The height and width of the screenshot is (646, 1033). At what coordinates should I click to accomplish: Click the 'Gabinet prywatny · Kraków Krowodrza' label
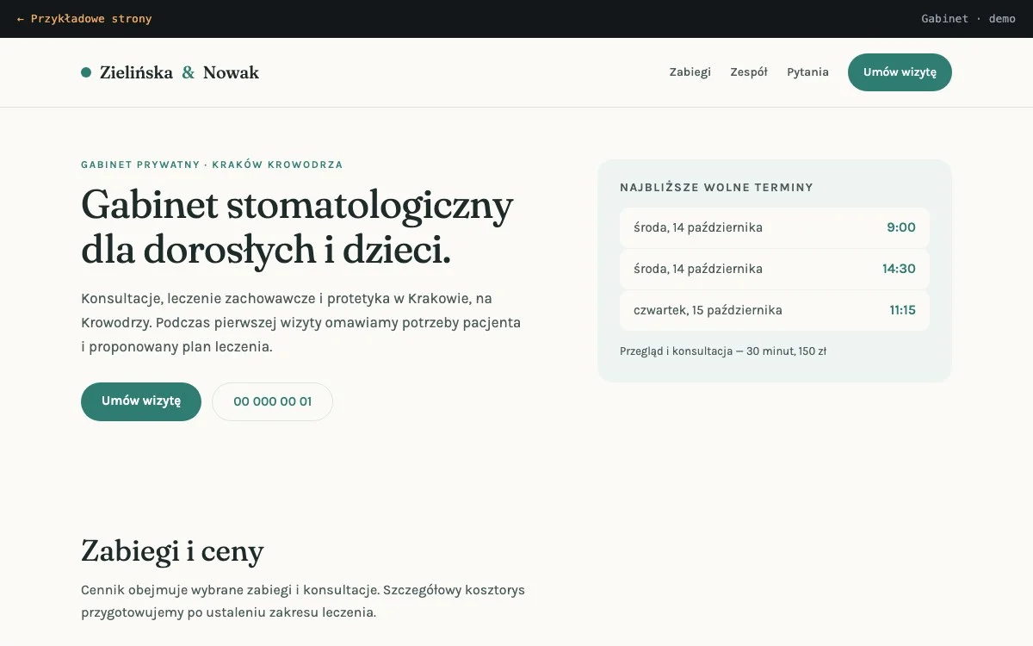click(212, 165)
